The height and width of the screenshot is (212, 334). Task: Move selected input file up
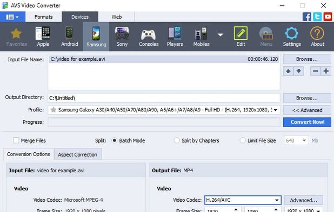click(288, 71)
